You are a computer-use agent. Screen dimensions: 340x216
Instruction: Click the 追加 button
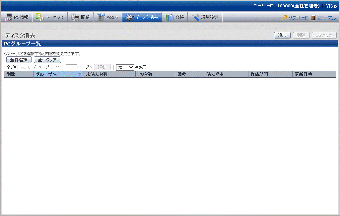pos(282,35)
